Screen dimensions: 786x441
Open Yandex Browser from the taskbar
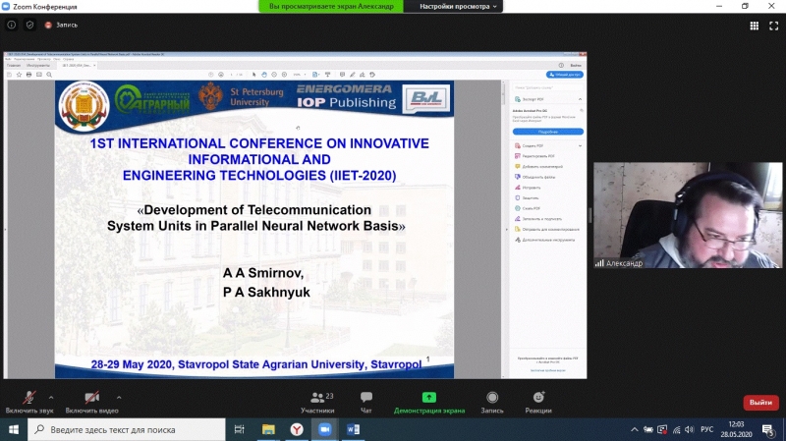297,429
